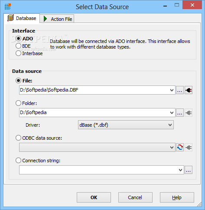Click the plug icon for ODBC source
Viewport: 205px width, 210px height.
coord(189,148)
